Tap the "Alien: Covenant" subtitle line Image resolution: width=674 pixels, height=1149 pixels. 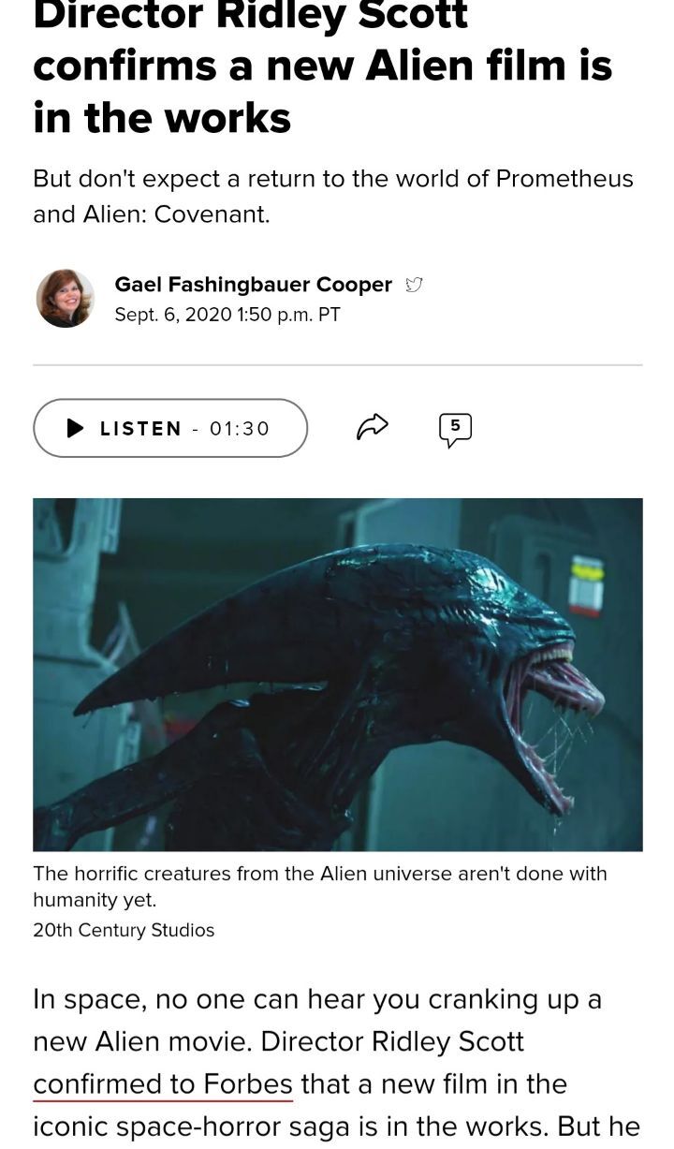point(152,214)
